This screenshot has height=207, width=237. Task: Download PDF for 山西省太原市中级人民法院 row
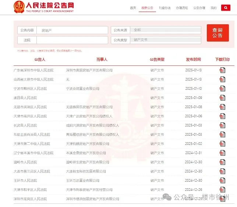point(222,79)
